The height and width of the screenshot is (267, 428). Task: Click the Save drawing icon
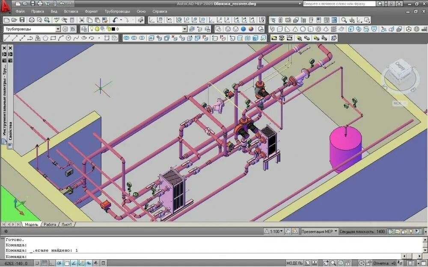pos(22,20)
